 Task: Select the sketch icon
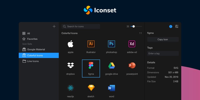pyautogui.click(x=91, y=88)
